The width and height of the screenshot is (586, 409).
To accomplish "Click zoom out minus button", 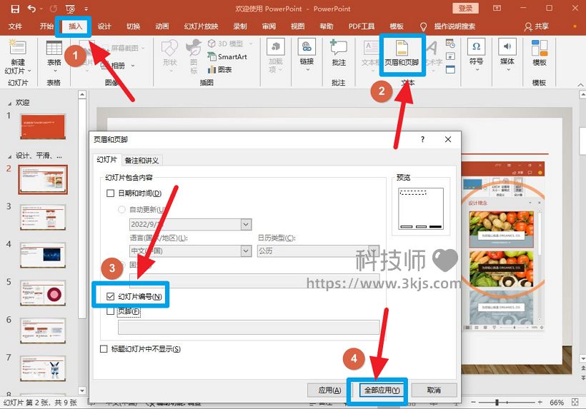I will tap(474, 403).
